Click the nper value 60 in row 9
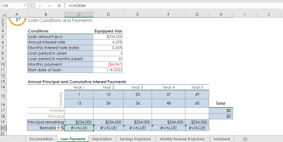 [x=108, y=59]
